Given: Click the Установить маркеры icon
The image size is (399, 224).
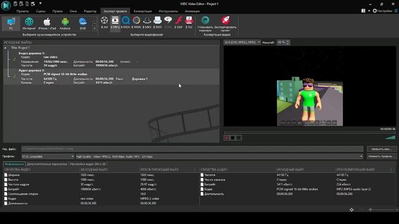Looking at the screenshot, I should (205, 24).
